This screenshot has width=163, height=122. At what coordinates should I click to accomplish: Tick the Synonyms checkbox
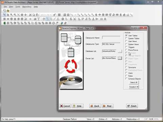126,67
